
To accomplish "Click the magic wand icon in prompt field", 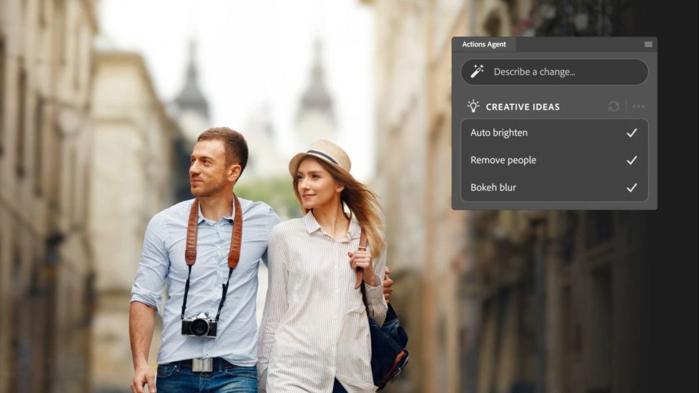I will 477,72.
